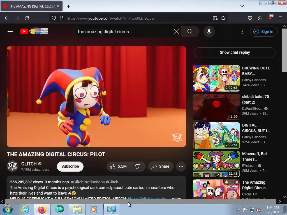Click EYstreem channel name

249,166
